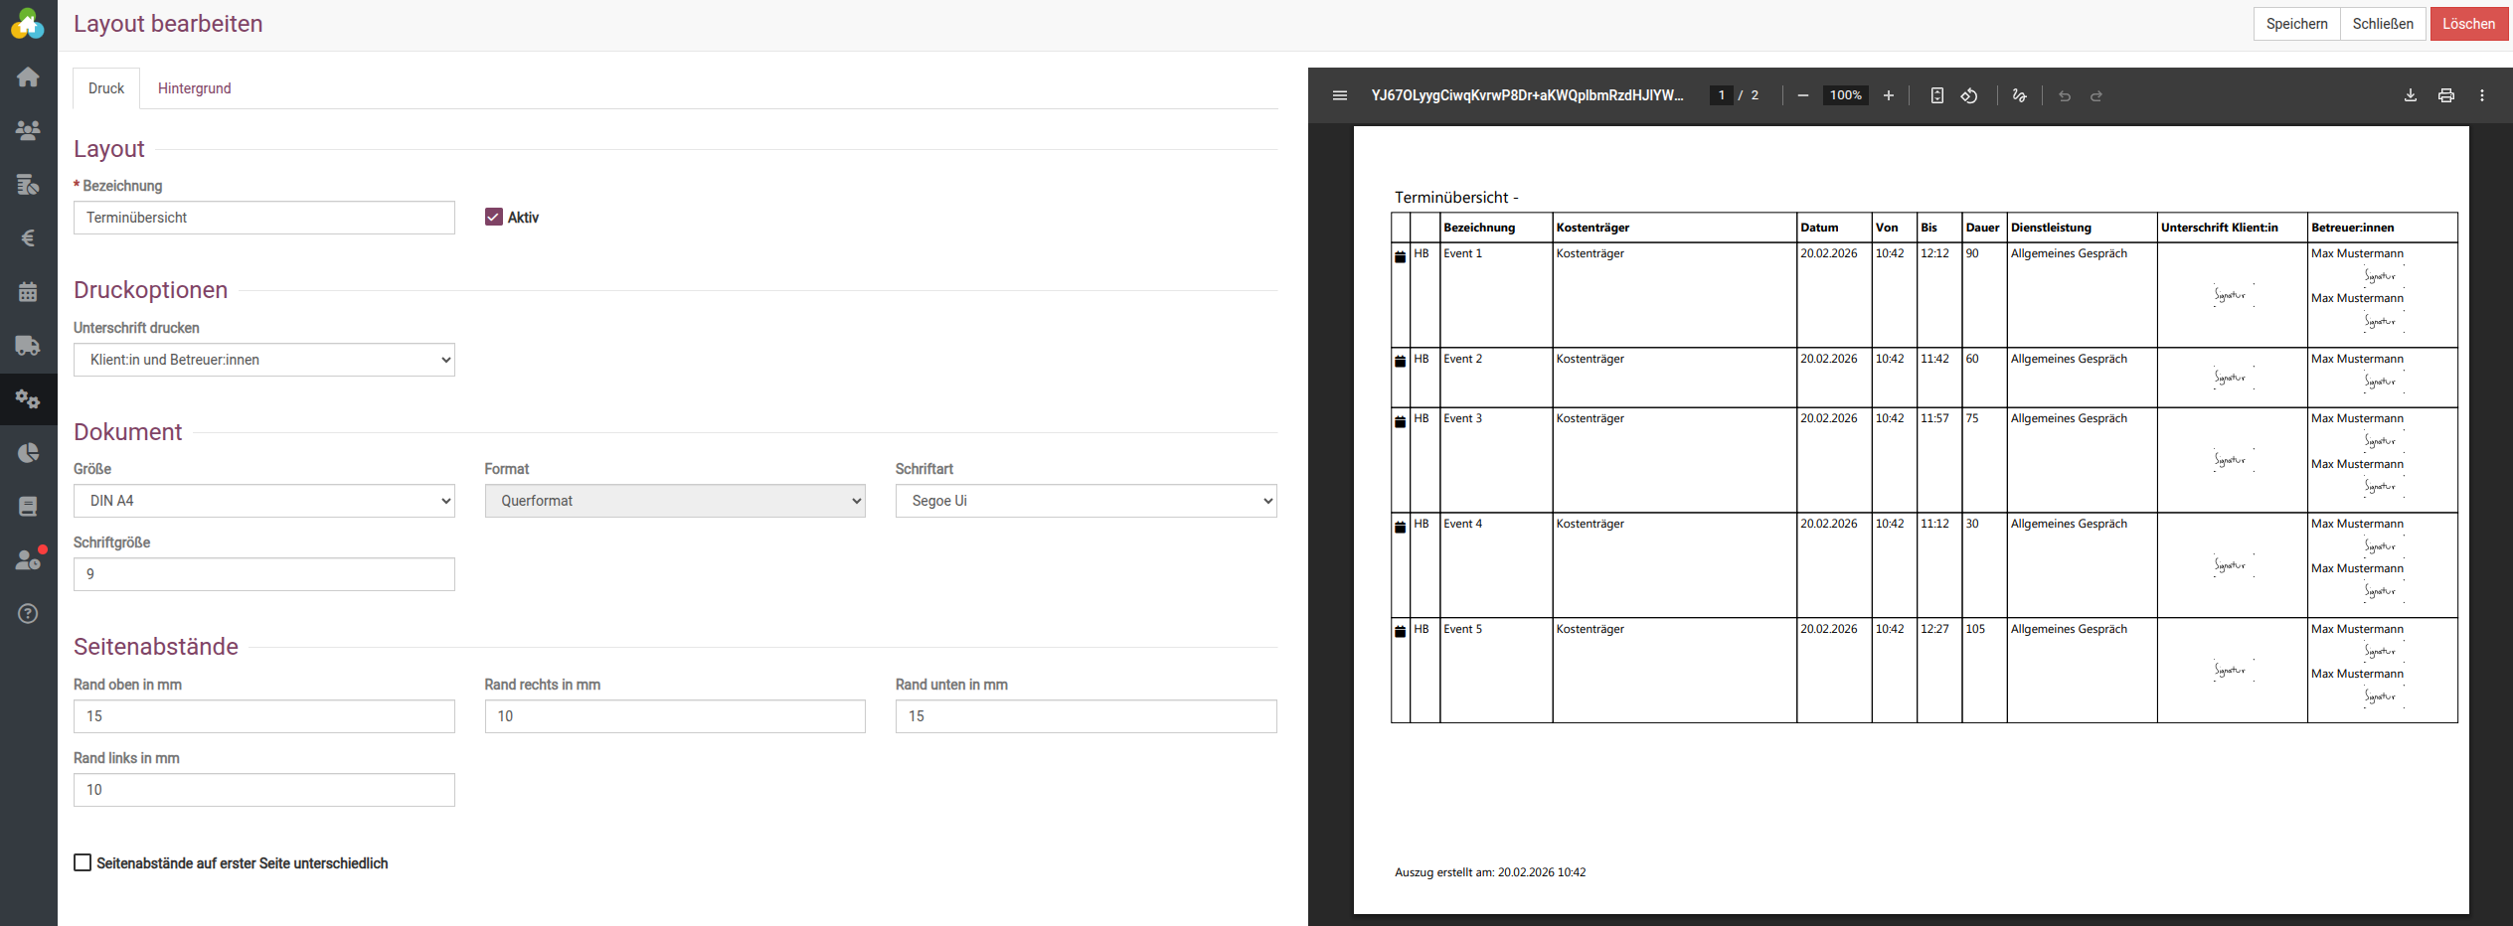Uncheck the Aktiv checkbox
Image resolution: width=2513 pixels, height=926 pixels.
coord(493,218)
